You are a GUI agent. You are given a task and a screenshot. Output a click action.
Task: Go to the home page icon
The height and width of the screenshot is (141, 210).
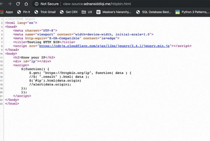pyautogui.click(x=26, y=4)
